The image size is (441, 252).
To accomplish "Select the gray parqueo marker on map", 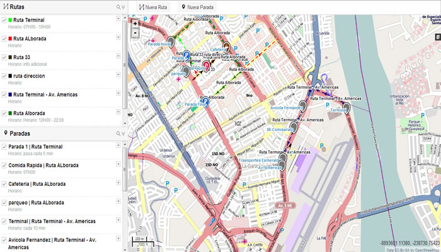I will point(186,72).
